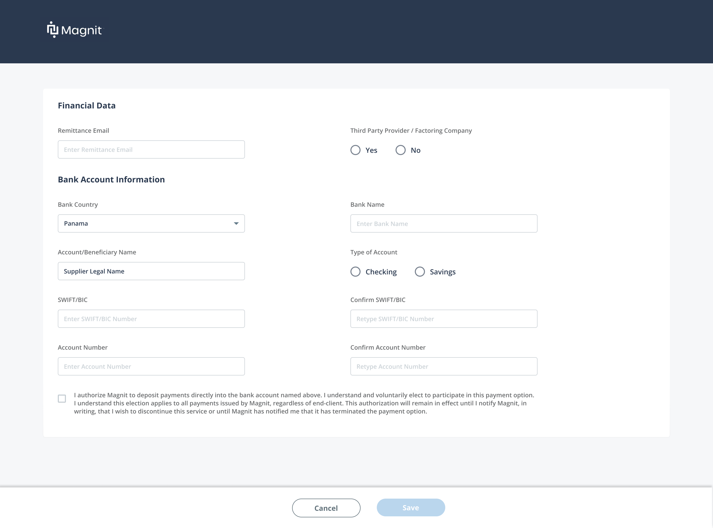The height and width of the screenshot is (528, 713).
Task: Select No for Third Party Provider
Action: (x=400, y=150)
